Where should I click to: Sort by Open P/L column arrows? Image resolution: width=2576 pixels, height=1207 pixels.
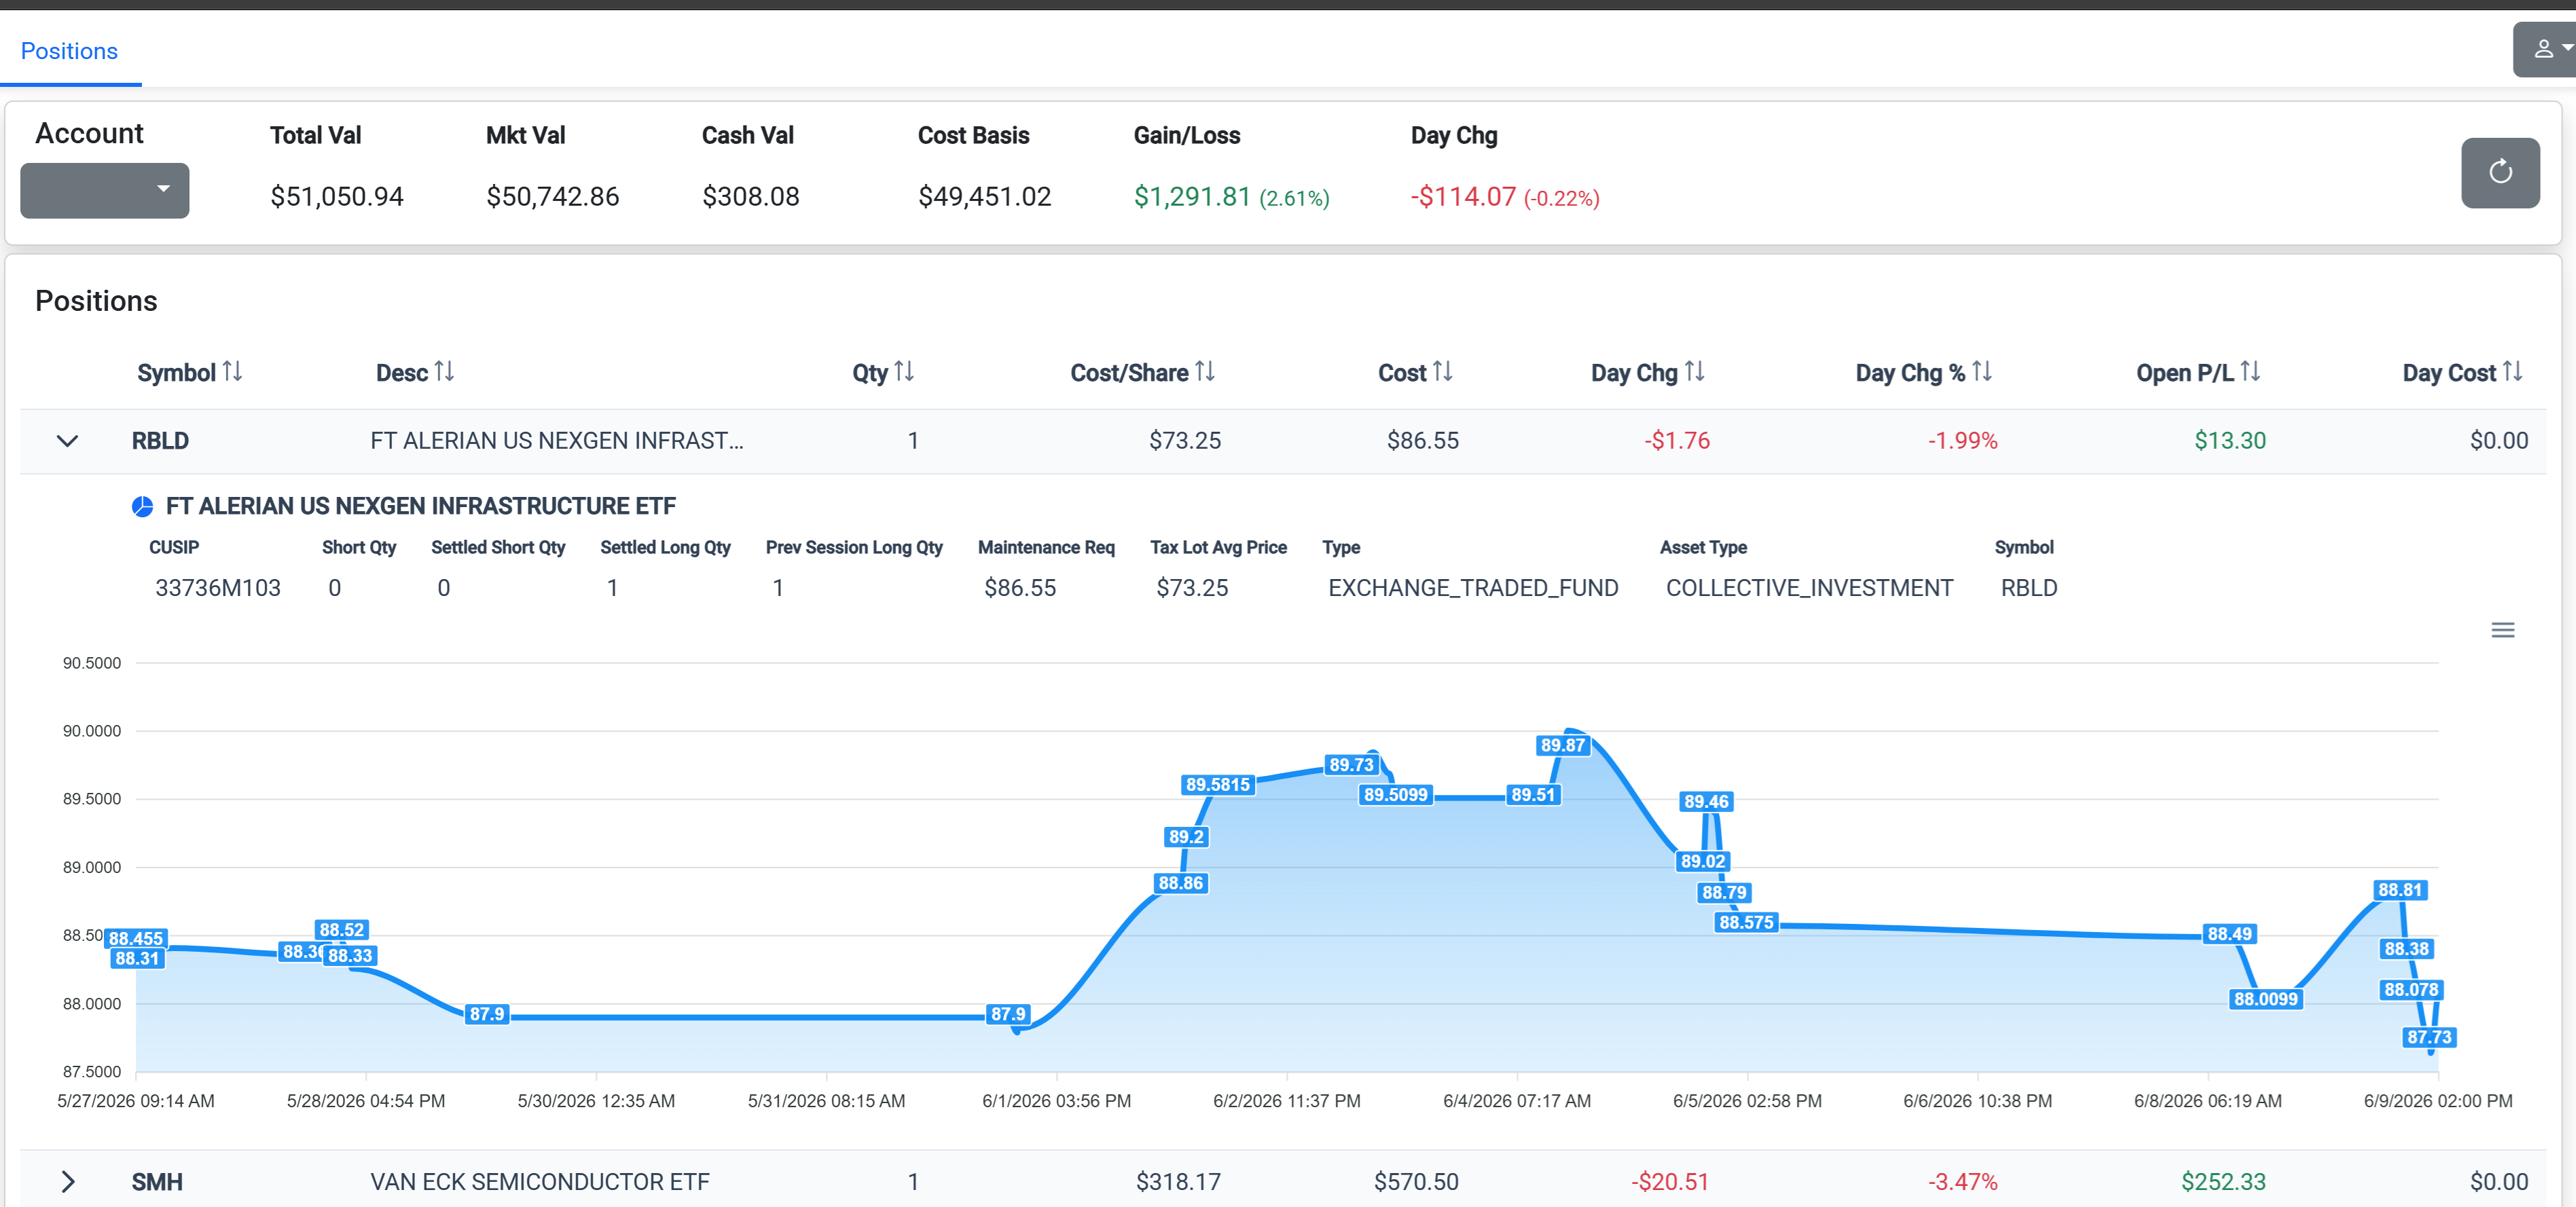click(2250, 372)
